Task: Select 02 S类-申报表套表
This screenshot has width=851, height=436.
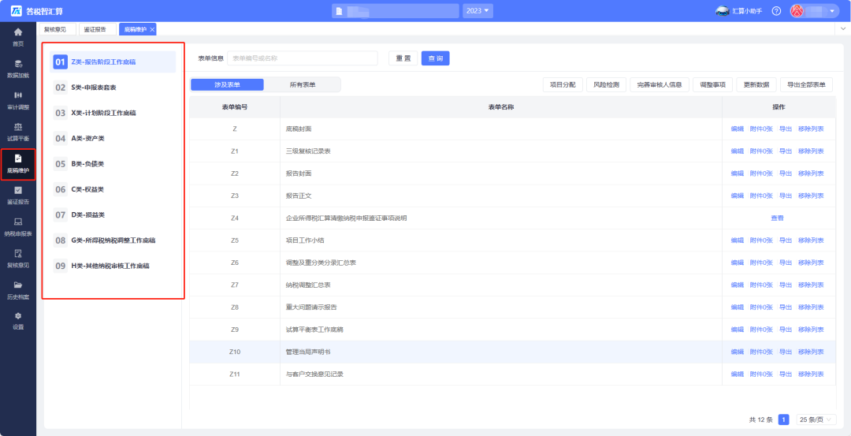Action: pos(113,88)
